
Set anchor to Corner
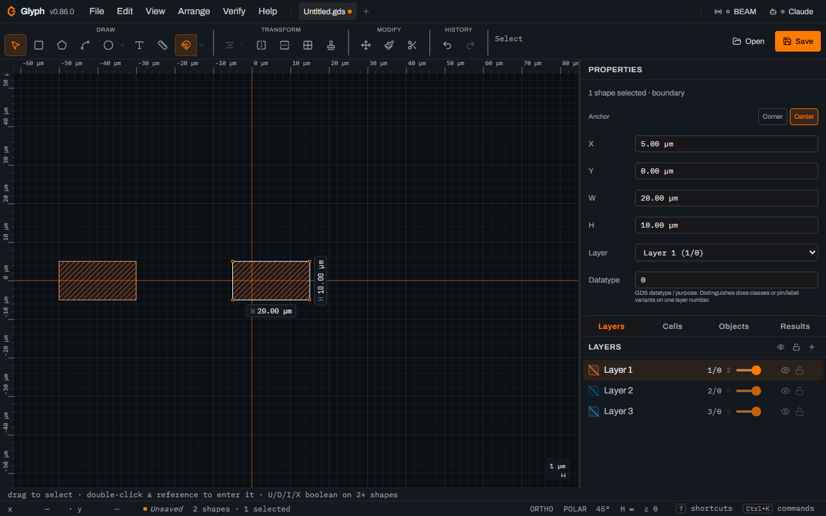click(x=772, y=117)
